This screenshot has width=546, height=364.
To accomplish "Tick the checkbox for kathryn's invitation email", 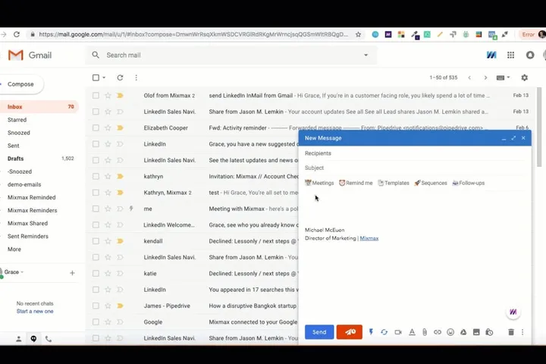I will click(x=96, y=176).
